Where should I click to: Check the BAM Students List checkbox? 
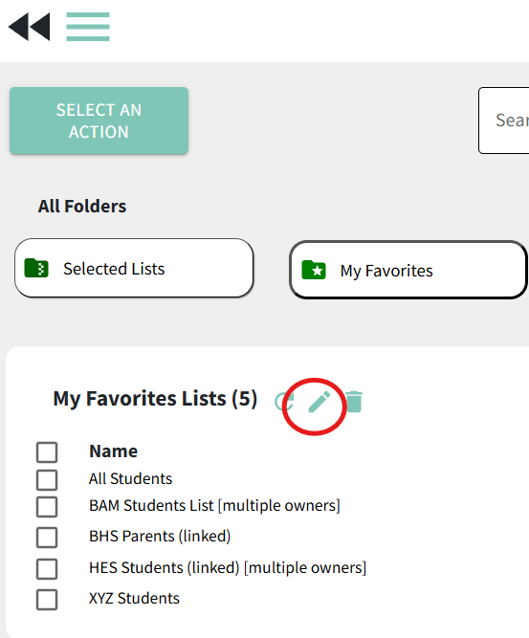coord(47,507)
